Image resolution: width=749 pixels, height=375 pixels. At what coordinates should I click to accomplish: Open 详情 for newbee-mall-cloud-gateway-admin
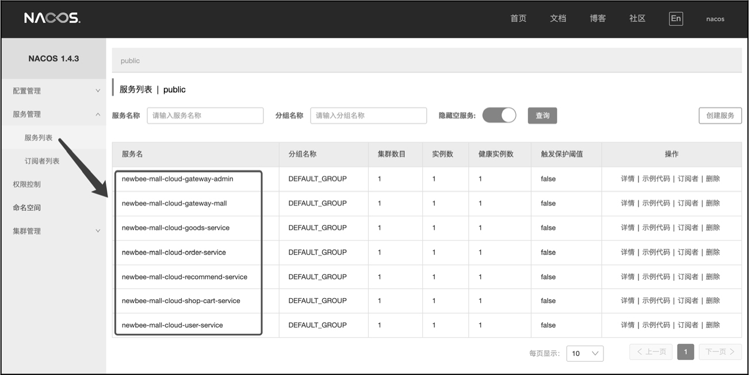(628, 179)
